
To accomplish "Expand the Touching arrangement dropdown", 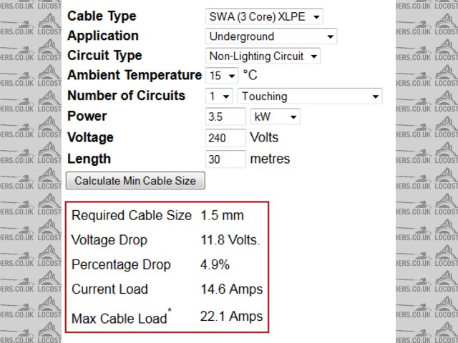I will point(311,96).
